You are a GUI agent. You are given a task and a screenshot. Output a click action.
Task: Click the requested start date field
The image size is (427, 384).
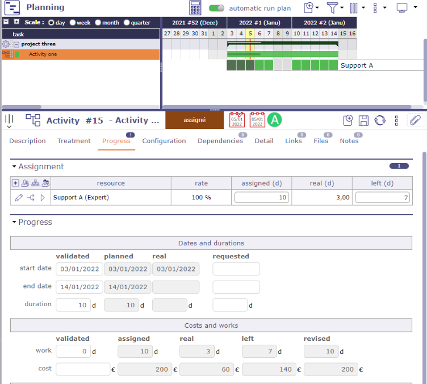(x=236, y=269)
